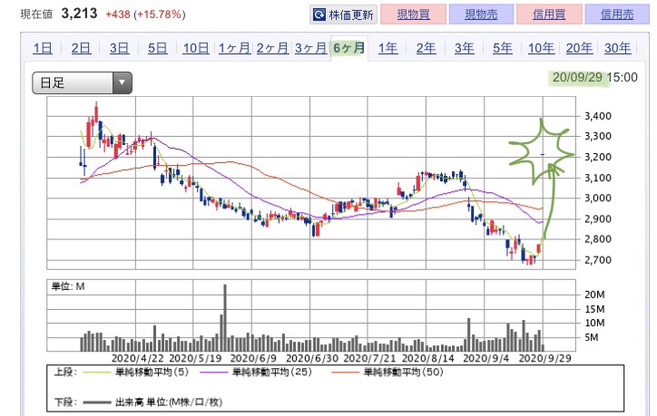Click the 5M volume axis label

point(592,337)
